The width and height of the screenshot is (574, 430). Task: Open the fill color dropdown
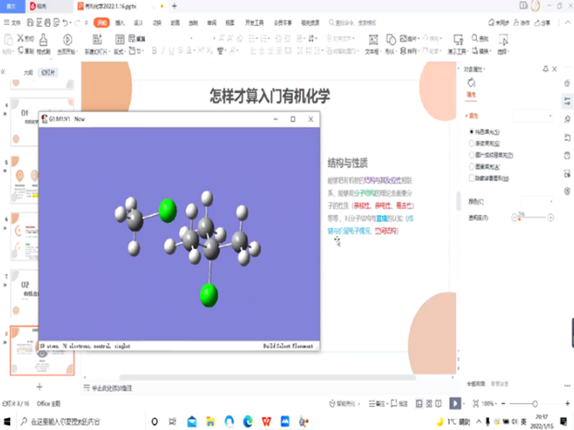pos(537,201)
